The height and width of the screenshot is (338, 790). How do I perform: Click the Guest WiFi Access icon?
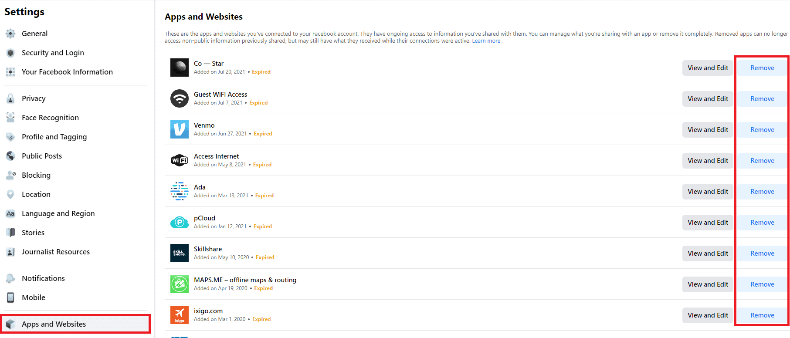click(x=180, y=98)
